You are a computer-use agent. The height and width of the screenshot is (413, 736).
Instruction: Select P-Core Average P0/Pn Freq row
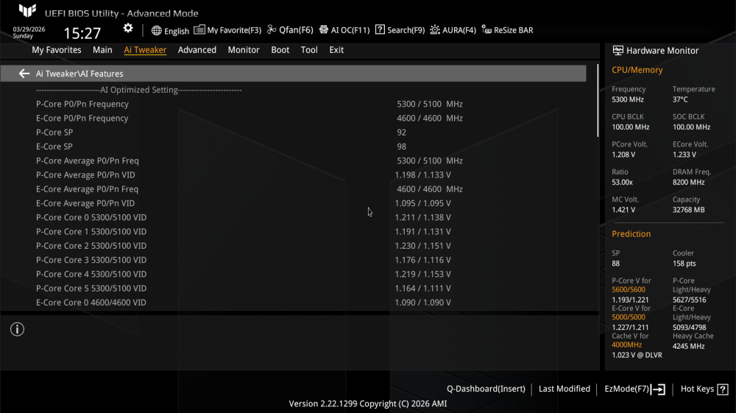[294, 160]
